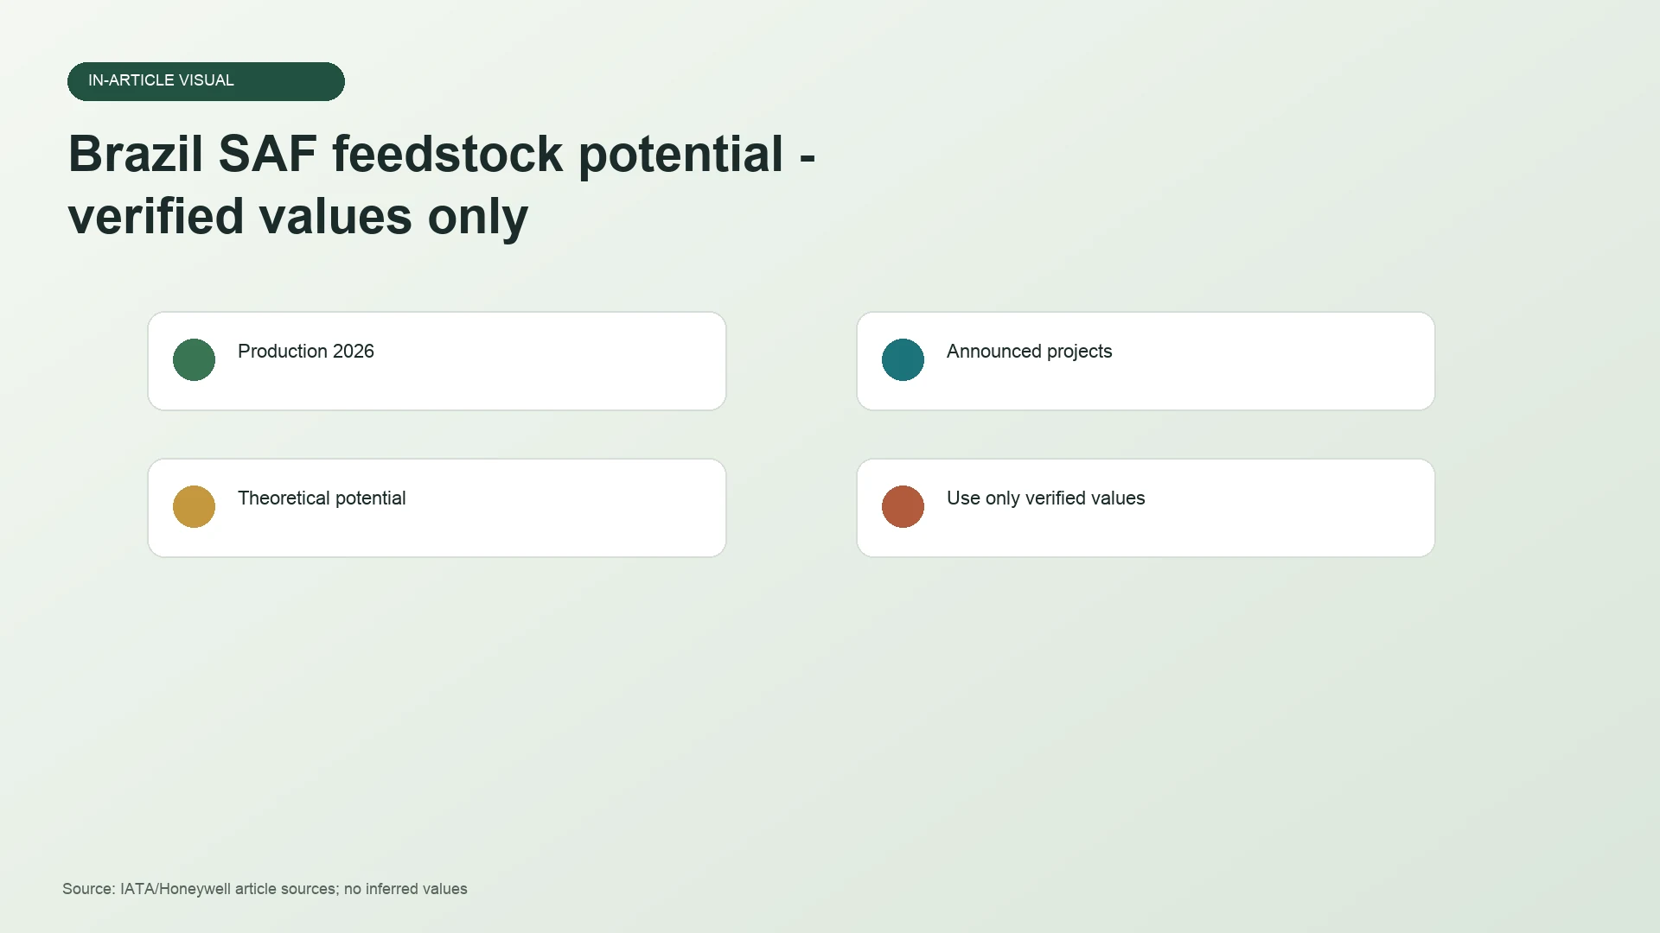Click the word "Brazil" in the title
The height and width of the screenshot is (933, 1660).
[x=136, y=154]
